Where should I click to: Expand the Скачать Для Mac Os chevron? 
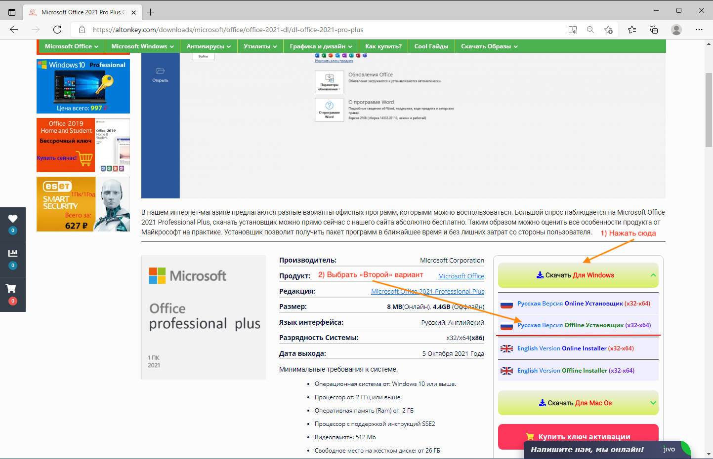[x=653, y=403]
